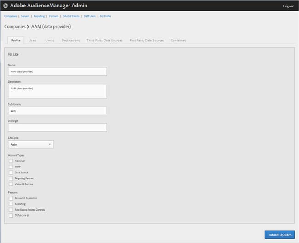Click into the Description text area
This screenshot has width=299, height=243.
pyautogui.click(x=57, y=91)
